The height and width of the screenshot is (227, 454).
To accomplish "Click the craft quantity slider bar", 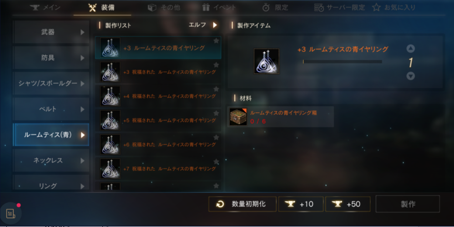I will (342, 61).
